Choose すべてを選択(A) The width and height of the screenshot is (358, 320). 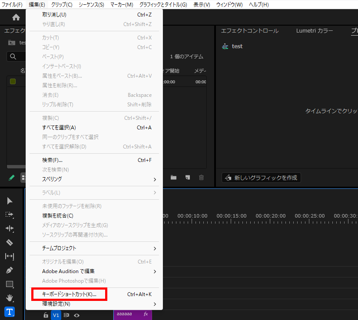94,128
